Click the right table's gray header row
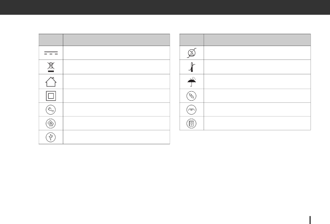 click(x=245, y=40)
